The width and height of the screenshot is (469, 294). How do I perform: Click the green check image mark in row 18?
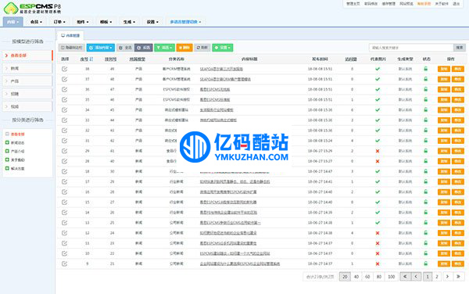(x=378, y=171)
